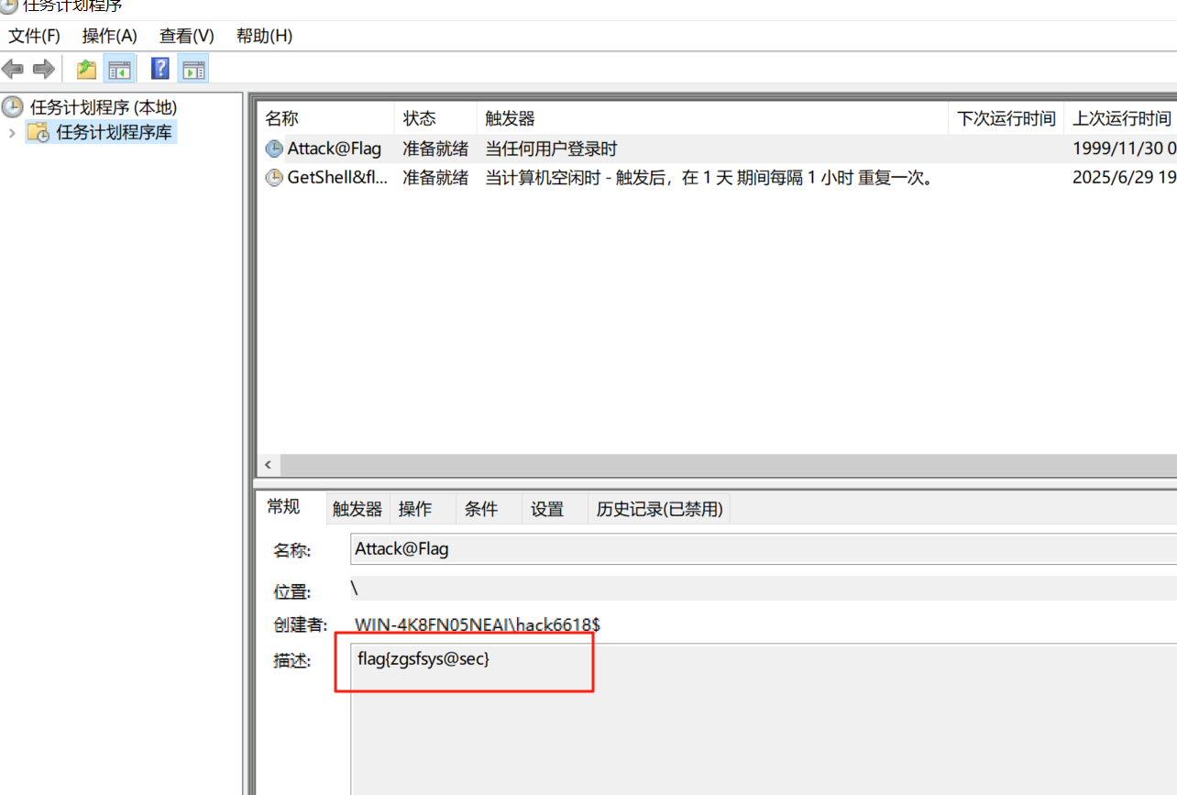Click the Task Scheduler Library folder icon
Viewport: 1177px width, 795px height.
38,132
